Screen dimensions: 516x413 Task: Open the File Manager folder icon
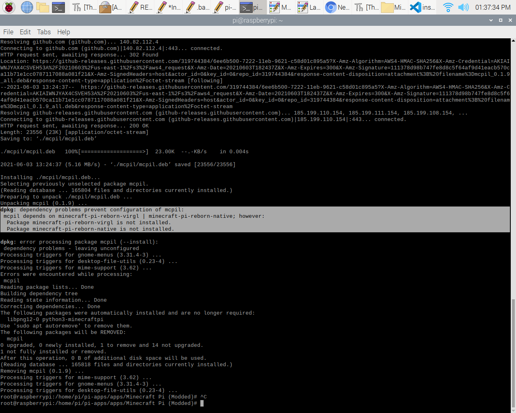43,7
